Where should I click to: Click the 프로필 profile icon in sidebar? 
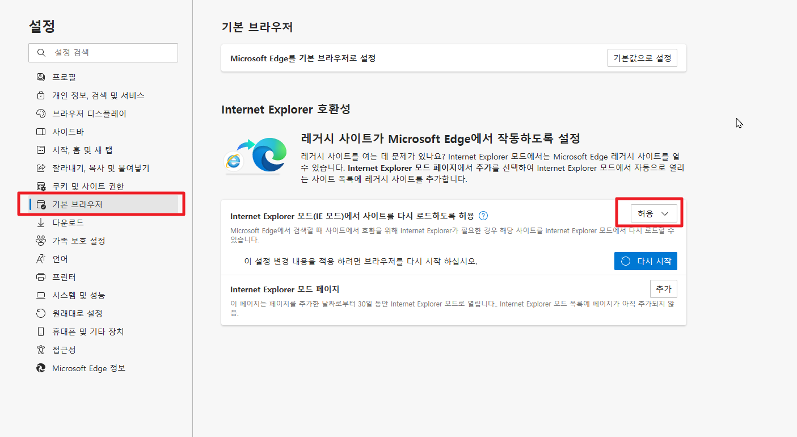click(40, 77)
